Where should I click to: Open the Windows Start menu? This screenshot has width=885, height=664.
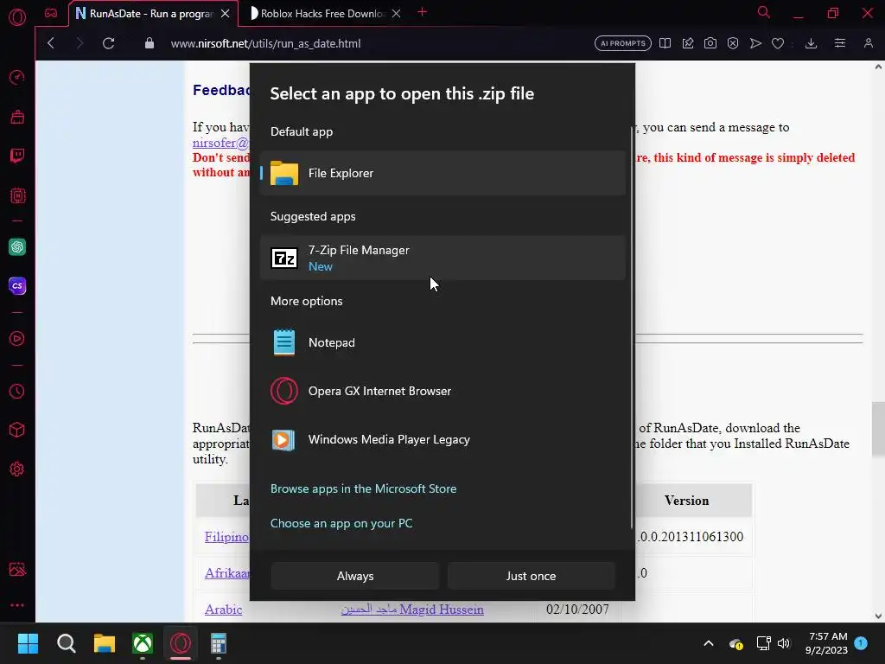click(28, 643)
